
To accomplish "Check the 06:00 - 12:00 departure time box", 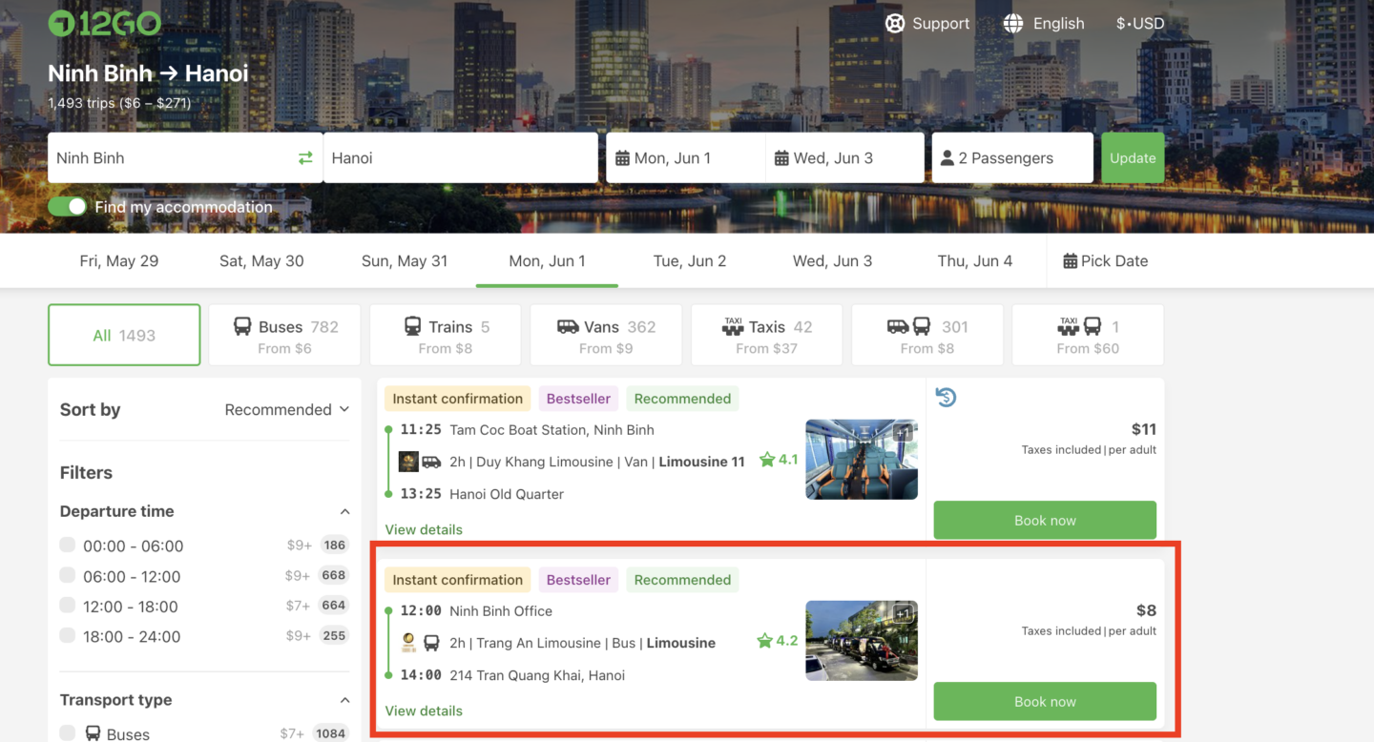I will coord(68,575).
